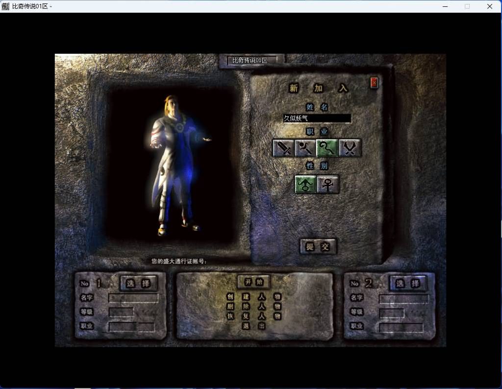502x389 pixels.
Task: Close the 比奇传说01区 window
Action: [490, 6]
